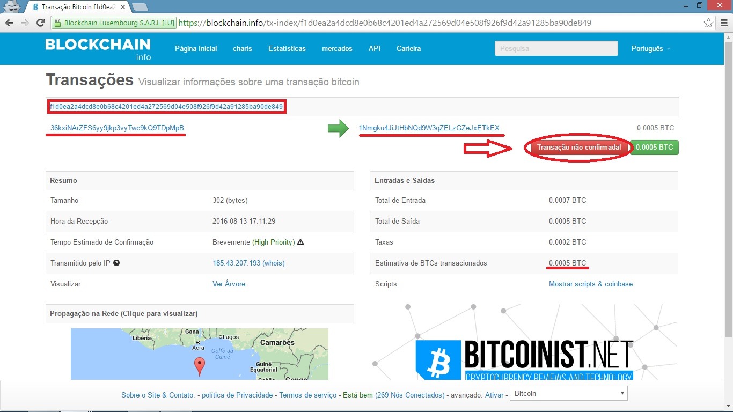
Task: Open the Chrome menu hamburger icon
Action: click(723, 23)
